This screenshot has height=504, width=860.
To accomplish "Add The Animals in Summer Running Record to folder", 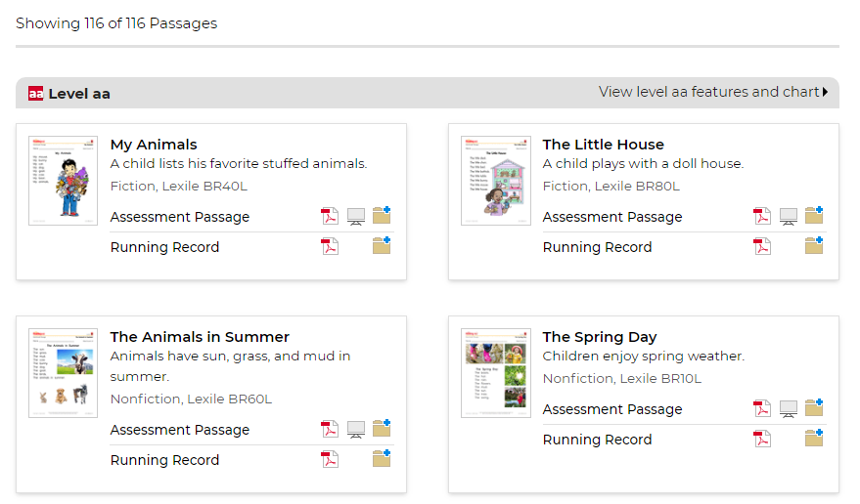I will click(382, 458).
